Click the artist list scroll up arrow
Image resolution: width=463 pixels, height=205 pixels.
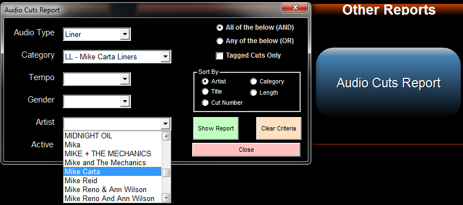tap(166, 136)
